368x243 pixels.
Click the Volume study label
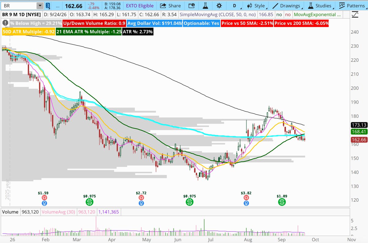10,212
